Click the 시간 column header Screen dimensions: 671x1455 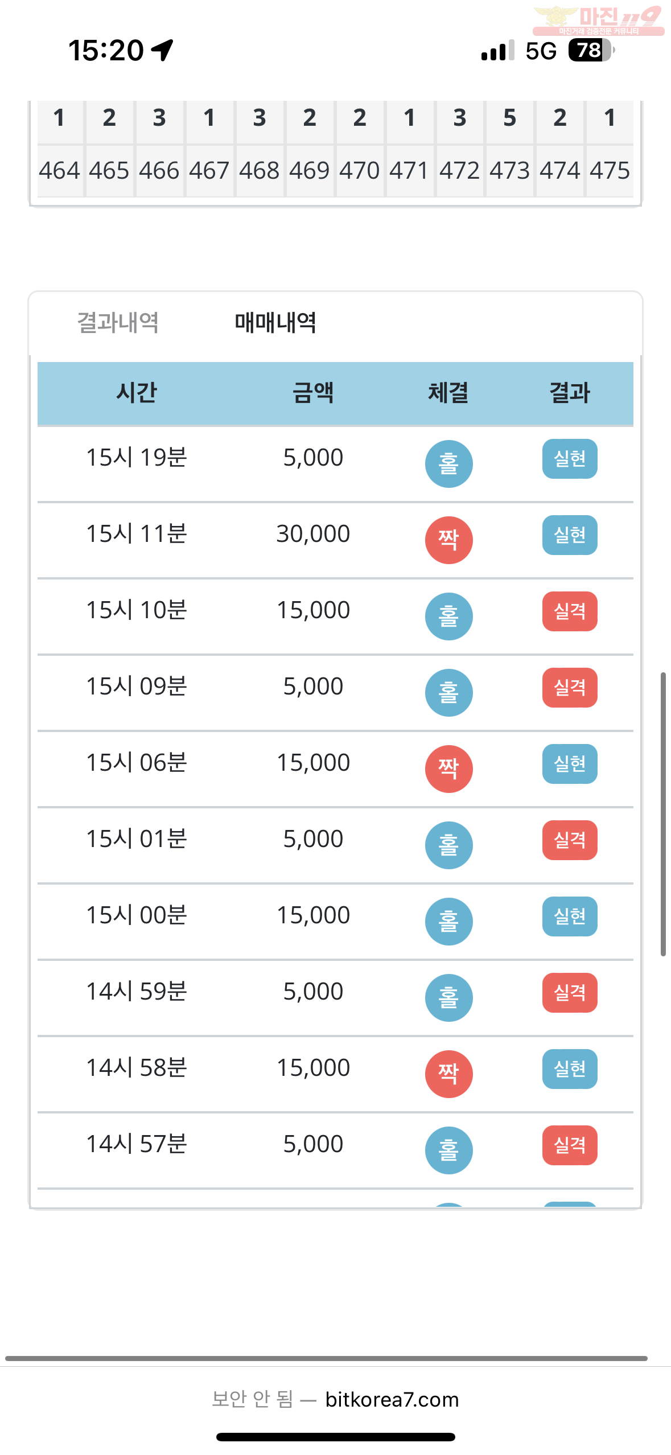click(137, 393)
